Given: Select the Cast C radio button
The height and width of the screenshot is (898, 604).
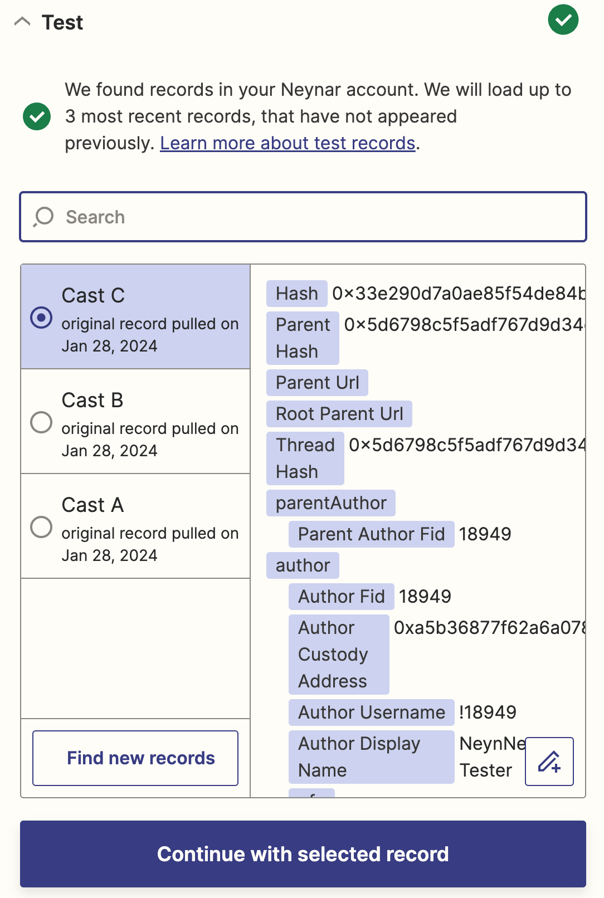Looking at the screenshot, I should click(x=41, y=318).
